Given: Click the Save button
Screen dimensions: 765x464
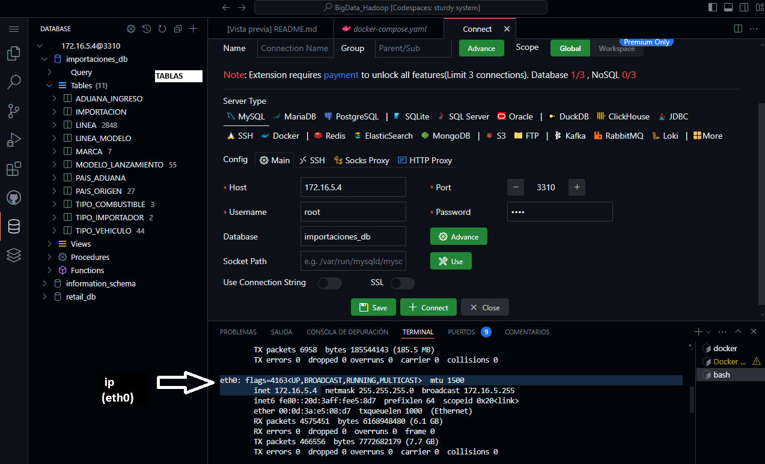Looking at the screenshot, I should (373, 307).
